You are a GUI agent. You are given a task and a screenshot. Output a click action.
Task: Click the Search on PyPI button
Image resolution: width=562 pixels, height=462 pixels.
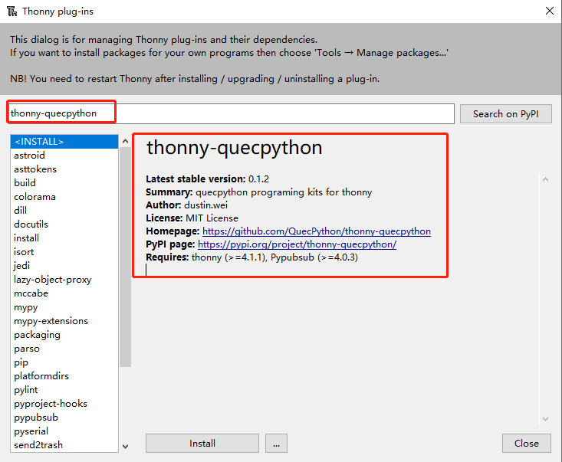(x=506, y=114)
